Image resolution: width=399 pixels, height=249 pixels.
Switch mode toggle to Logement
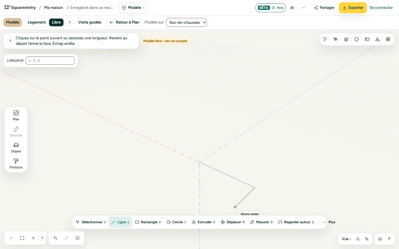(37, 22)
